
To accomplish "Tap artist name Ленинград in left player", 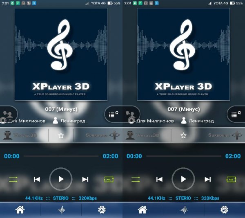I will tap(73, 121).
